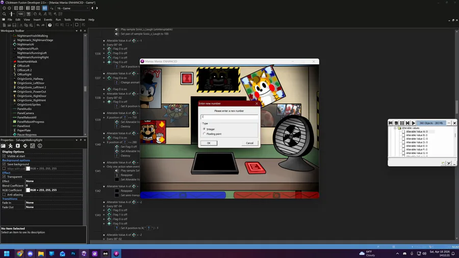Image resolution: width=459 pixels, height=258 pixels.
Task: Open the Edit menu
Action: click(x=18, y=19)
